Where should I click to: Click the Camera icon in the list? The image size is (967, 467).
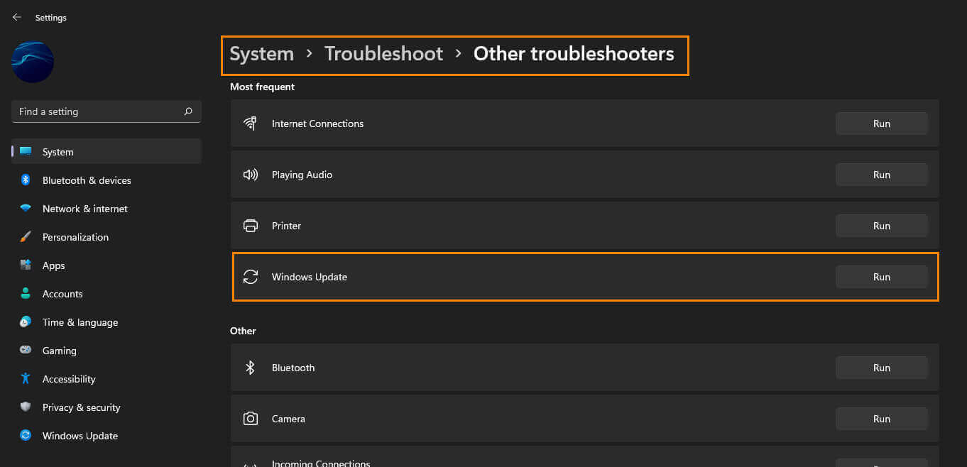250,419
